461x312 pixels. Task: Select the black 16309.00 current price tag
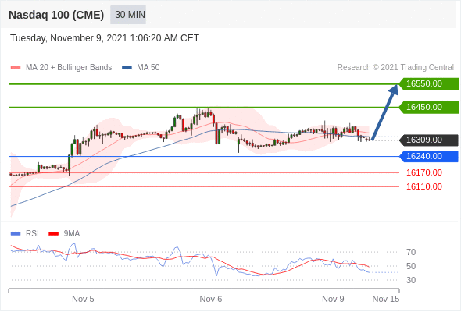click(429, 140)
